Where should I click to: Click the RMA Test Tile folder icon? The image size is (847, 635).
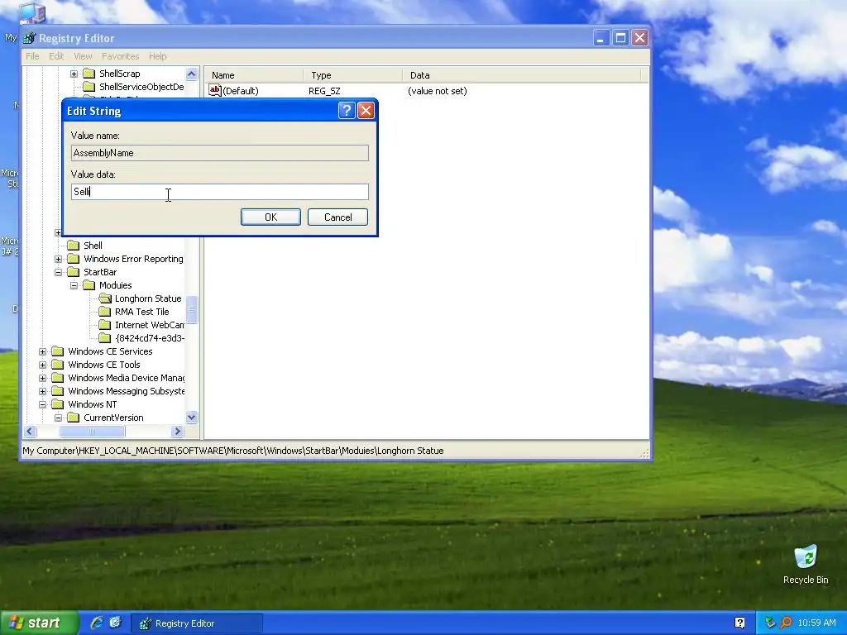tap(105, 312)
